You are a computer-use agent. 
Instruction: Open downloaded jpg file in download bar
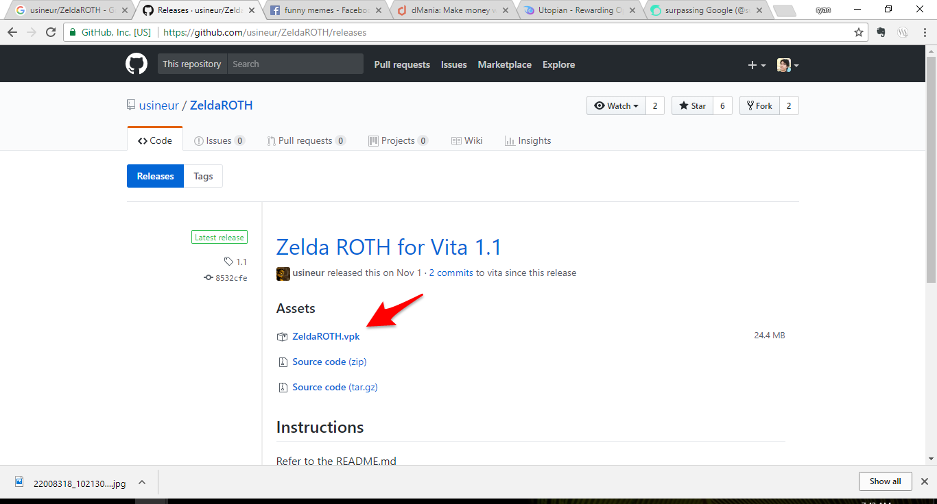tap(71, 483)
